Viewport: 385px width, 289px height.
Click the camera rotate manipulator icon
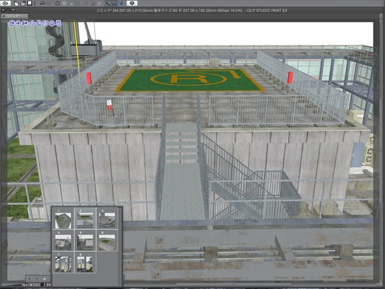pyautogui.click(x=11, y=23)
